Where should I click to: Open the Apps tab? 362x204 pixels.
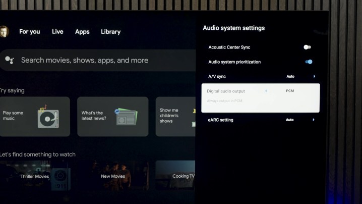coord(82,31)
